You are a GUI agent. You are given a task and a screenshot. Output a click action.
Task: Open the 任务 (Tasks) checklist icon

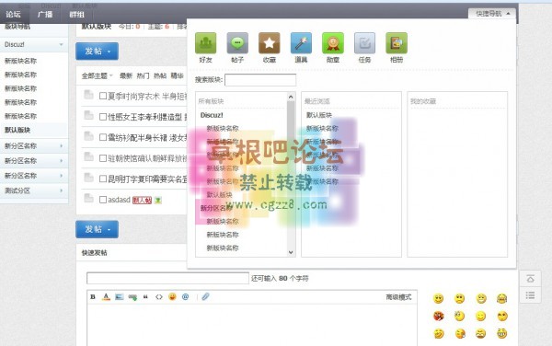click(364, 43)
